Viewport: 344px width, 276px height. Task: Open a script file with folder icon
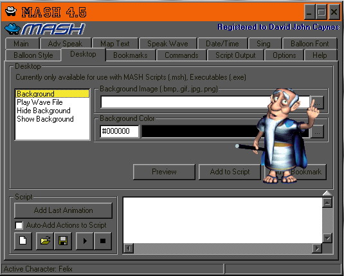click(45, 241)
